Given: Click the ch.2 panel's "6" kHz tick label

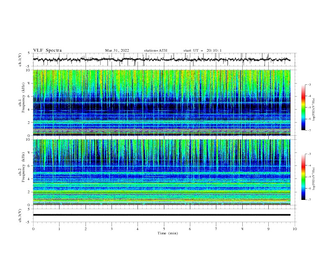Looking at the screenshot, I should click(29, 166).
